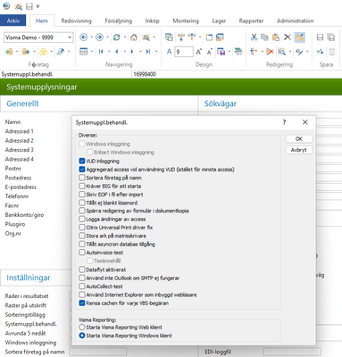342x357 pixels.
Task: Click the quick access save icon in title bar
Action: pyautogui.click(x=29, y=6)
